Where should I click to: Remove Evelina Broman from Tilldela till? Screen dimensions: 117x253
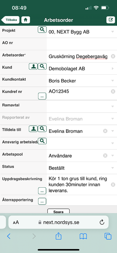[x=105, y=131]
